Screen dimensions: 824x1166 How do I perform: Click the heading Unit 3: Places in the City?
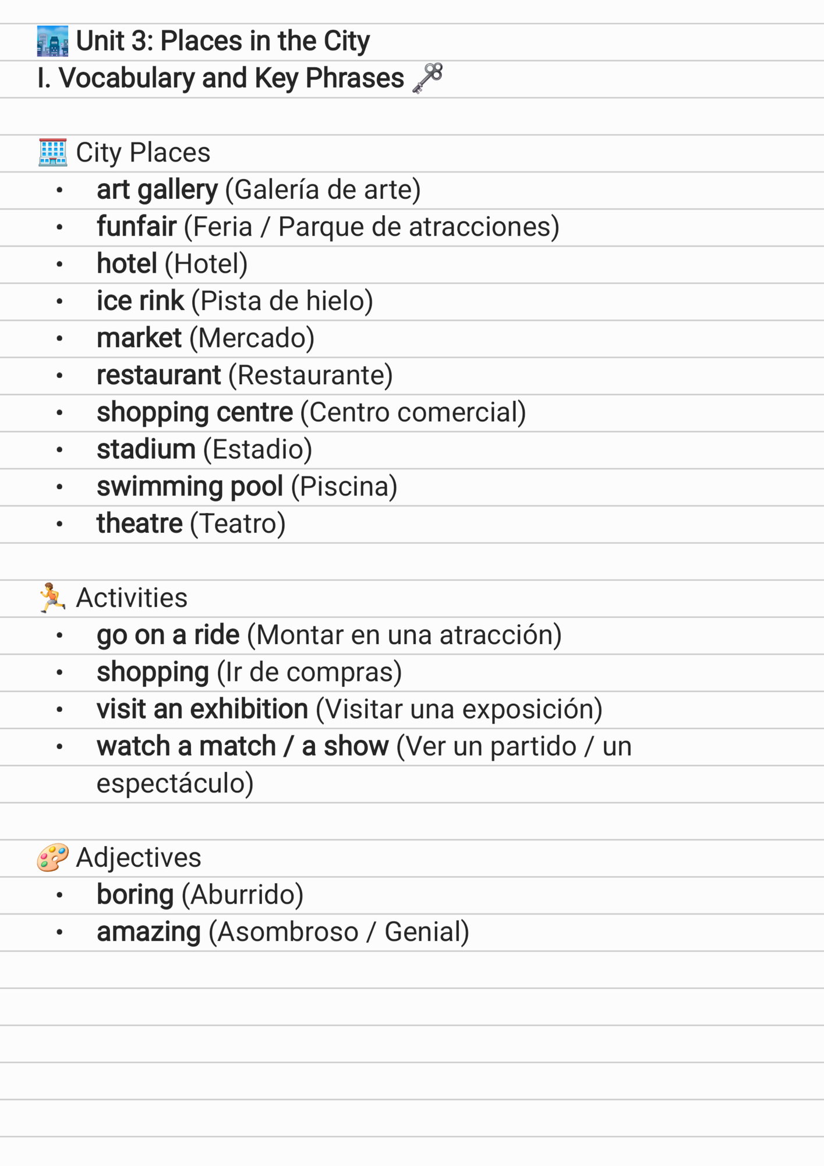[x=222, y=41]
